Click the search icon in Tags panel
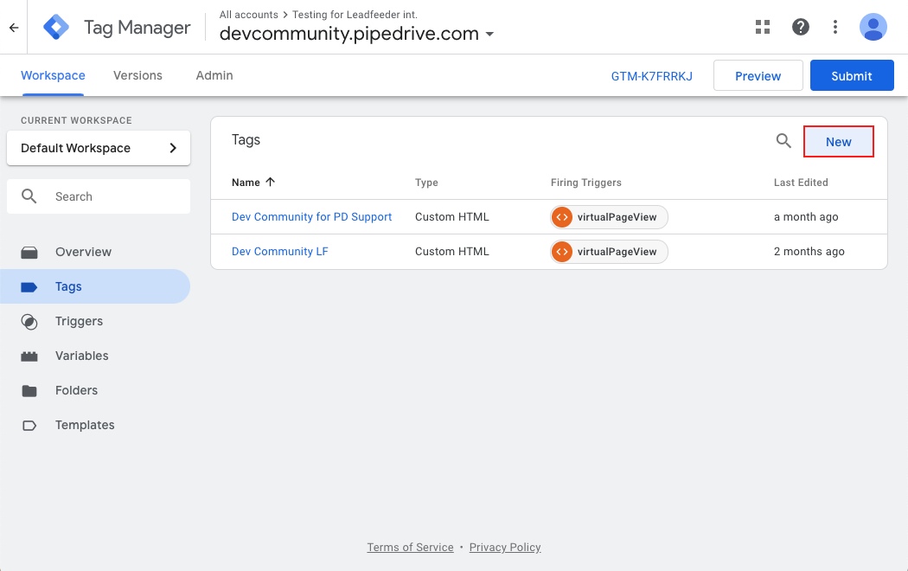908x571 pixels. click(783, 141)
